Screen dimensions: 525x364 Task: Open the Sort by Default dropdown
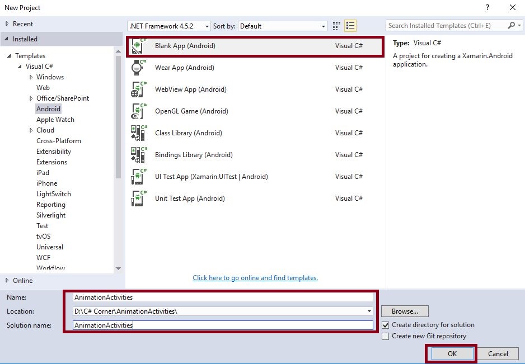(283, 26)
